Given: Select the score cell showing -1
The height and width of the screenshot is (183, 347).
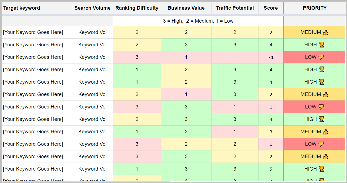Looking at the screenshot, I should point(271,57).
